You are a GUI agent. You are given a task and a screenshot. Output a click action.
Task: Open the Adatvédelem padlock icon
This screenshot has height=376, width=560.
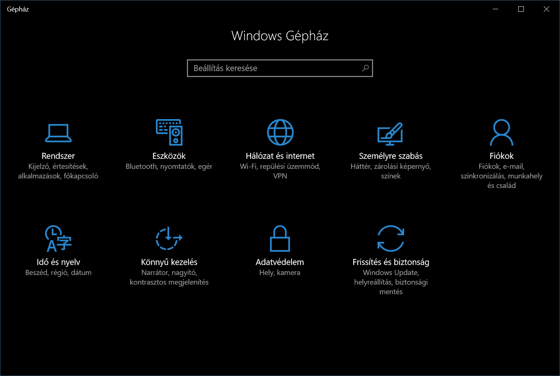280,239
